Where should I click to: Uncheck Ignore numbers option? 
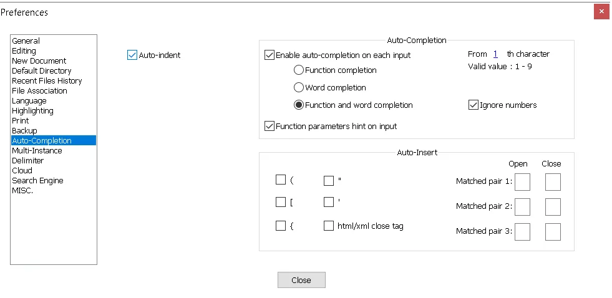[x=473, y=105]
